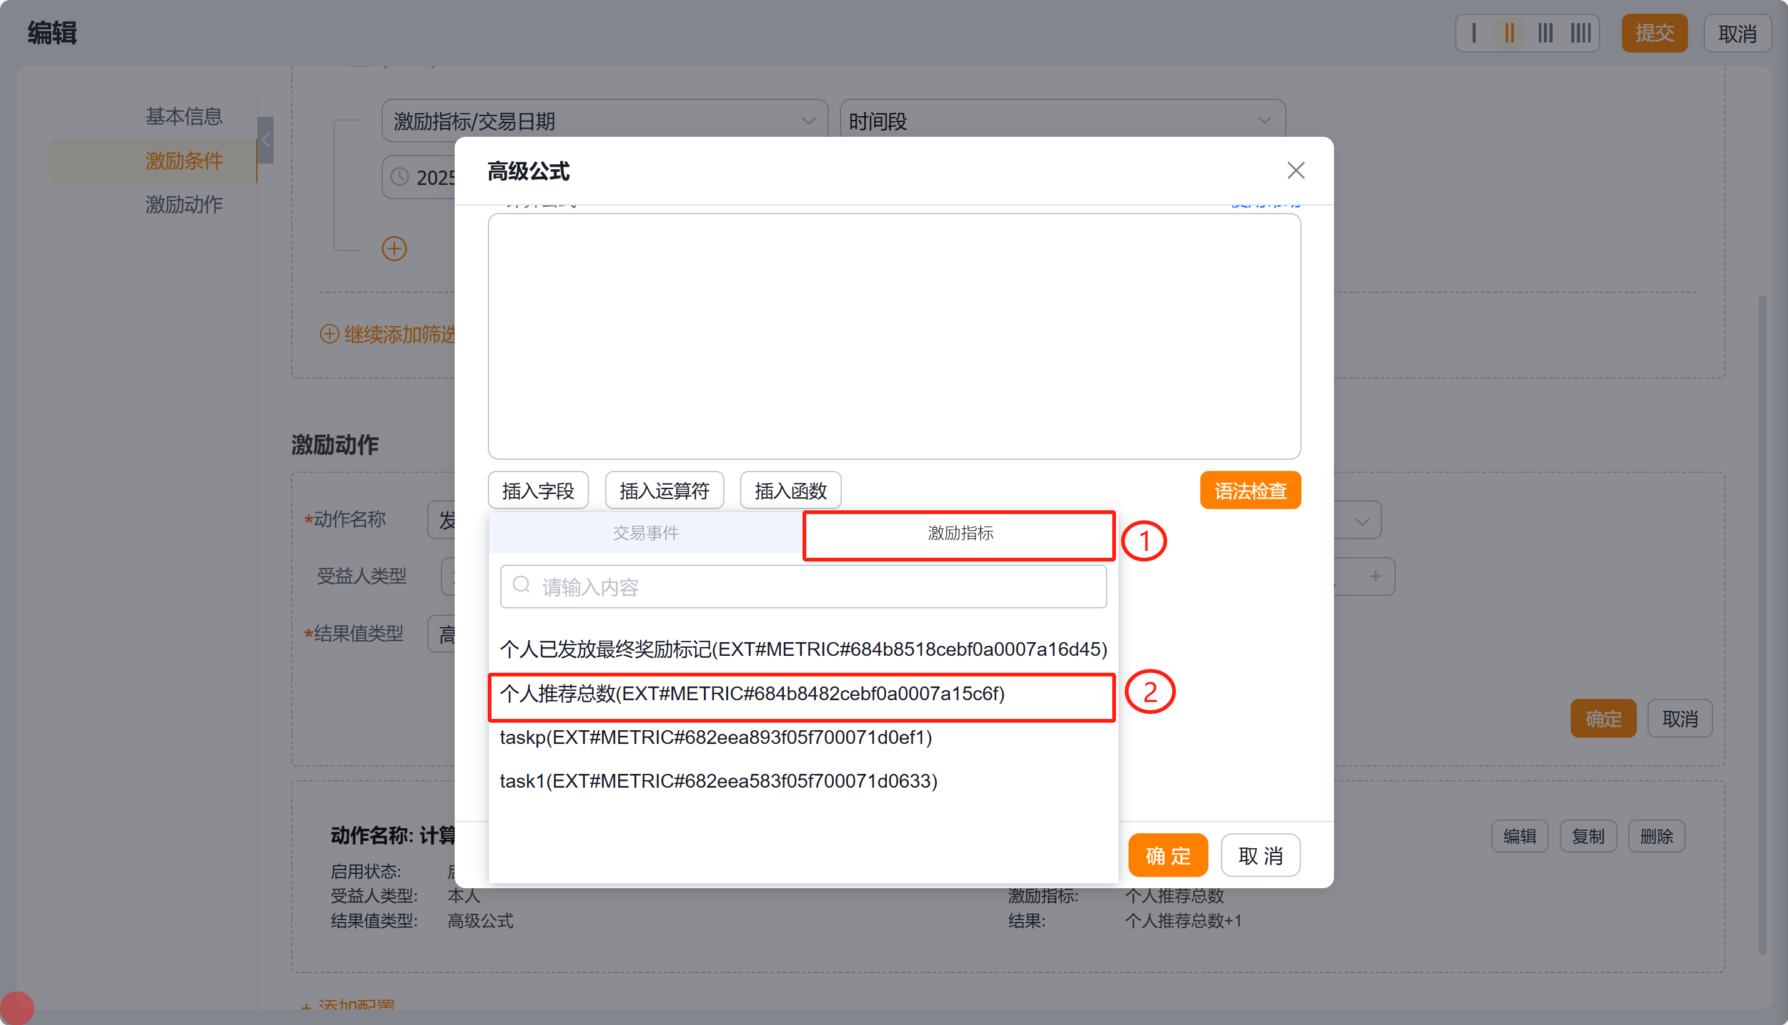This screenshot has height=1025, width=1788.
Task: Select 个人推荐总数 metric in list
Action: point(751,694)
